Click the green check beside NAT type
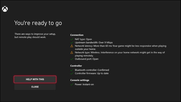The image size is (181, 102). (x=72, y=39)
